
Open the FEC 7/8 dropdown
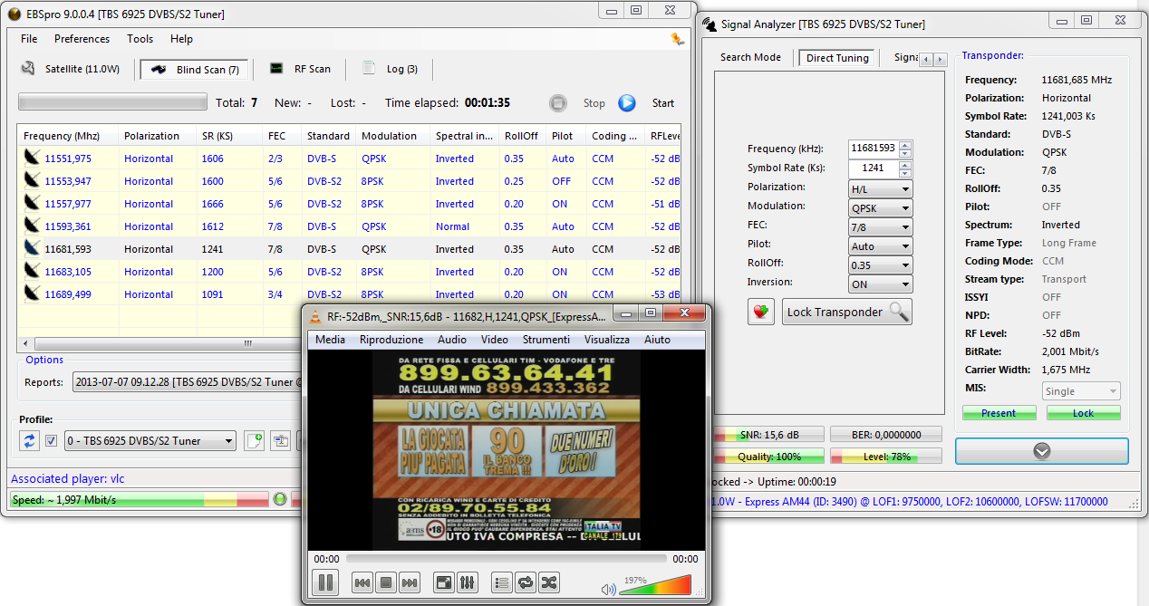tap(881, 227)
